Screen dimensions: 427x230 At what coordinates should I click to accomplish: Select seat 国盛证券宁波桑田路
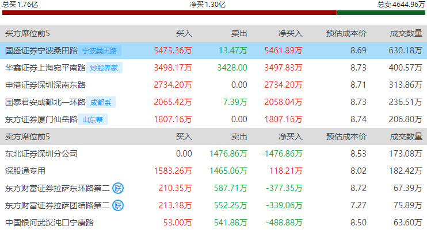tap(41, 50)
